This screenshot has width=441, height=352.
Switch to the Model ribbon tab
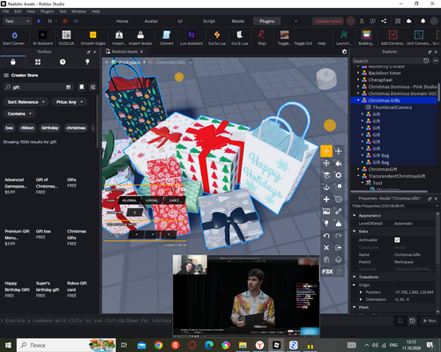pyautogui.click(x=238, y=21)
